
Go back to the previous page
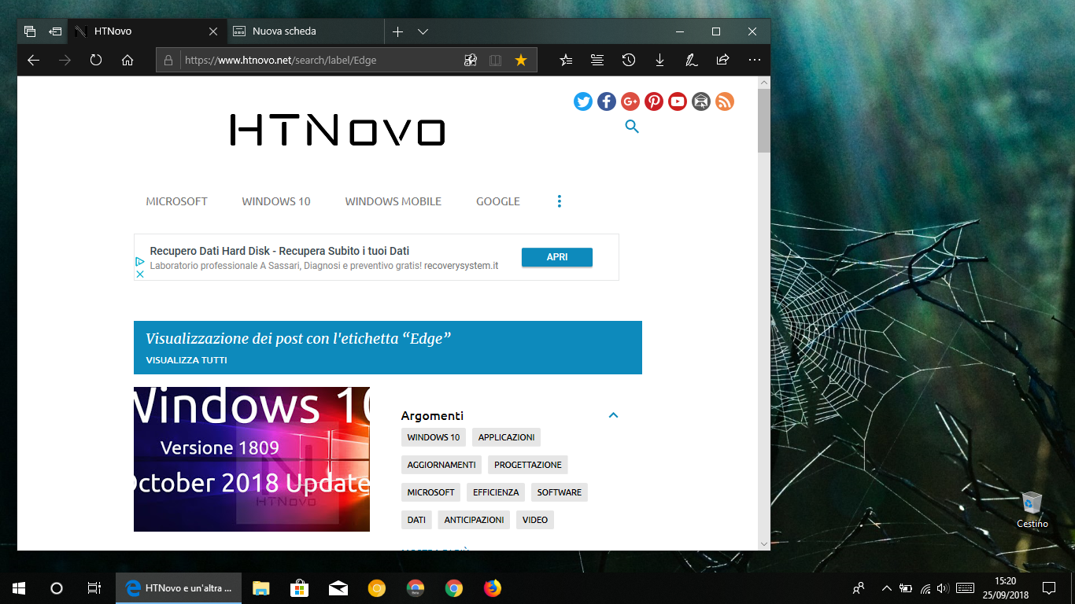point(33,60)
